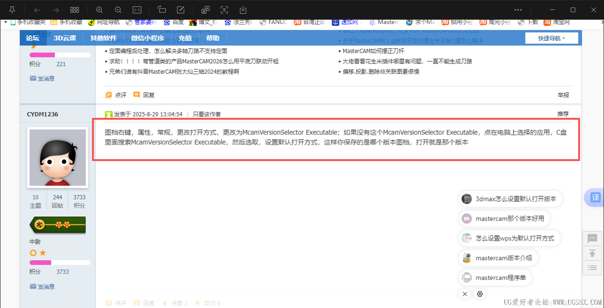Open thread MasterCAM如何摆正刀杆
Viewport: 604px width, 308px height.
click(373, 51)
